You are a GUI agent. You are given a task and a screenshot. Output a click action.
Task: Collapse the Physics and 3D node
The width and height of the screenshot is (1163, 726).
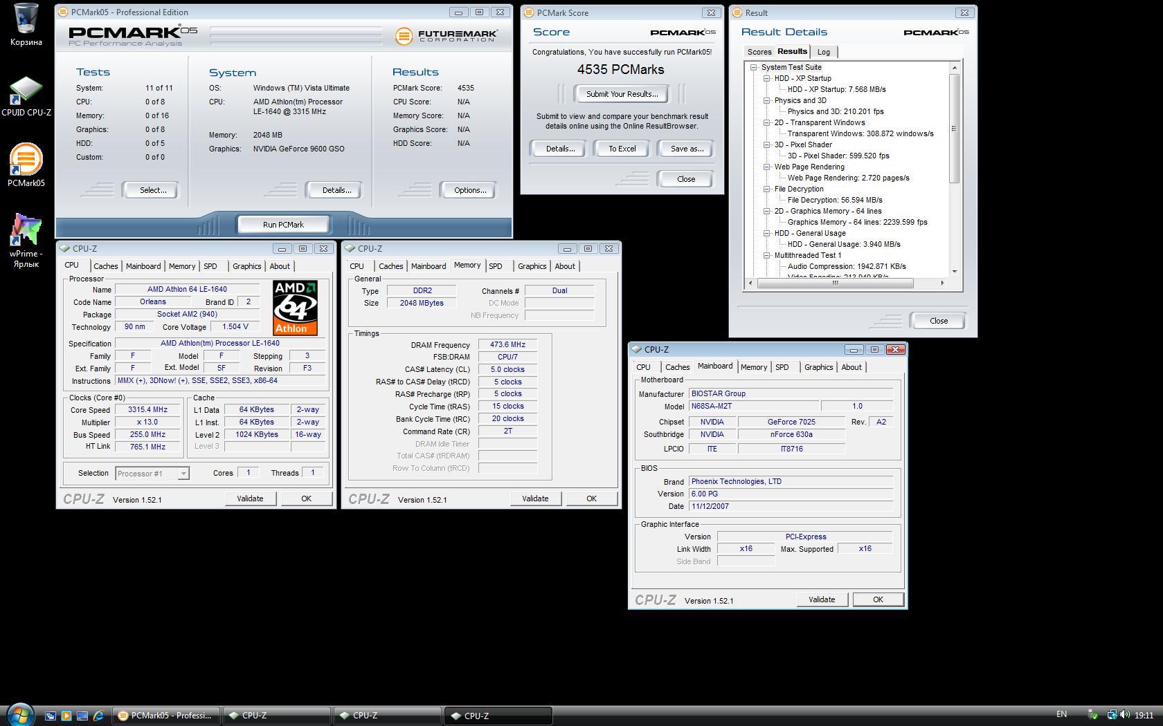click(x=766, y=100)
